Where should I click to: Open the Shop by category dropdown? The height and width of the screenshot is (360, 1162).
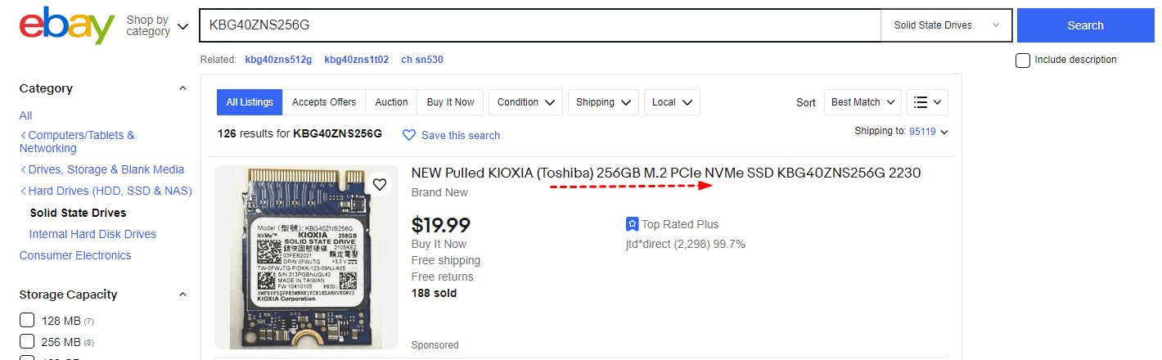click(x=157, y=26)
